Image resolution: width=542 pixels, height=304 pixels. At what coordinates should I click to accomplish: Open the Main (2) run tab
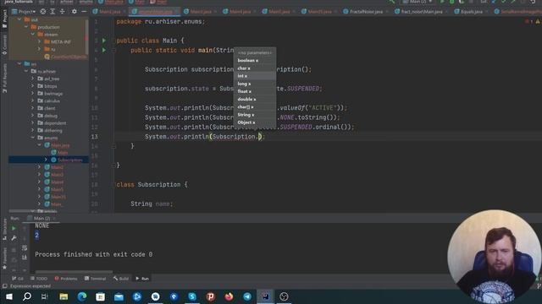pos(41,218)
